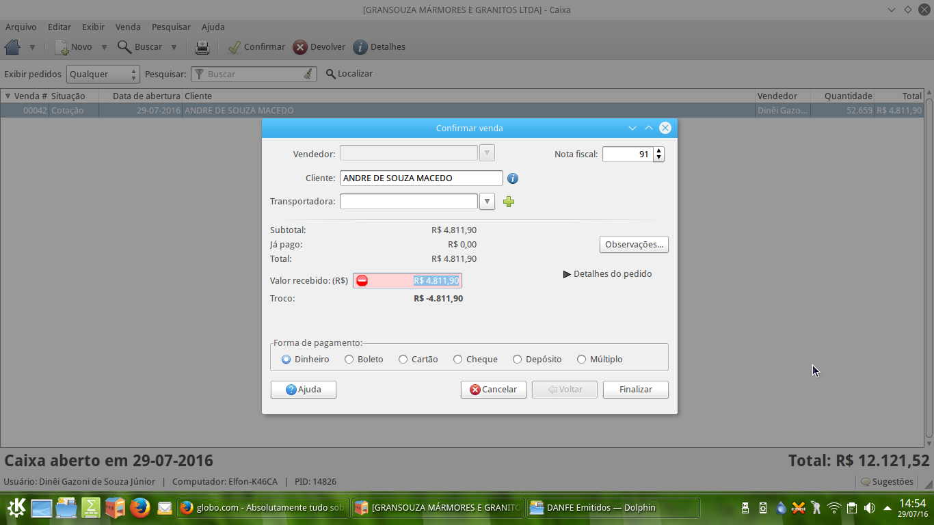
Task: Expand Detalhes do pedido section
Action: click(607, 274)
